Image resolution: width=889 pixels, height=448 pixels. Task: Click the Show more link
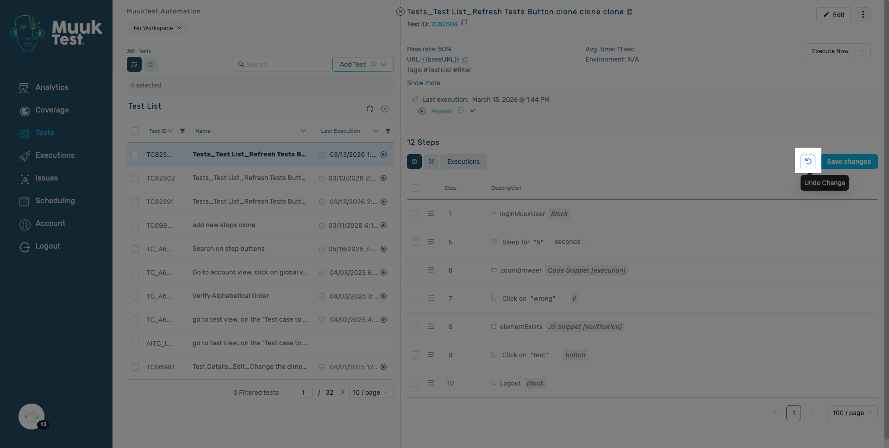[x=424, y=83]
